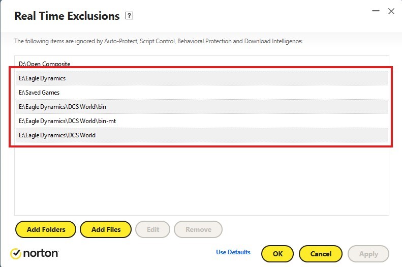402x267 pixels.
Task: Select the E:\Eagle Dynamics entry
Action: pyautogui.click(x=202, y=78)
